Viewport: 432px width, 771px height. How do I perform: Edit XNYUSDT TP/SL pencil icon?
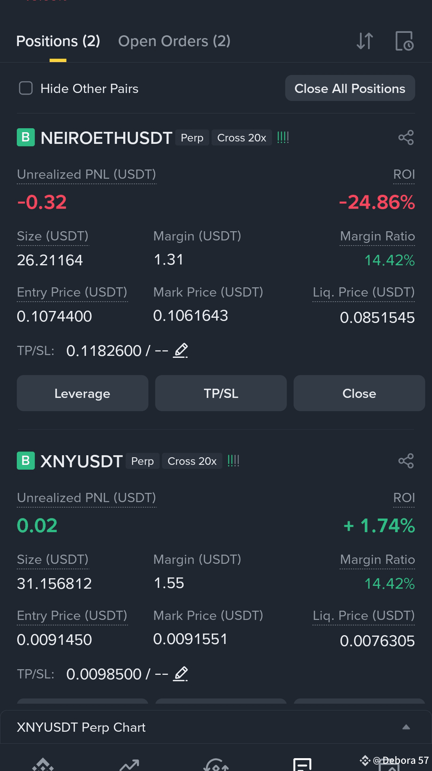[180, 674]
